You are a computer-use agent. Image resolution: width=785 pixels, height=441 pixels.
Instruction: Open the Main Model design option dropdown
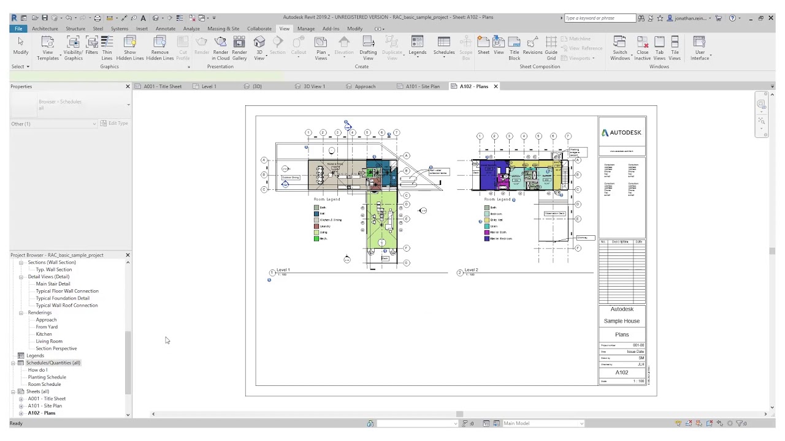543,423
